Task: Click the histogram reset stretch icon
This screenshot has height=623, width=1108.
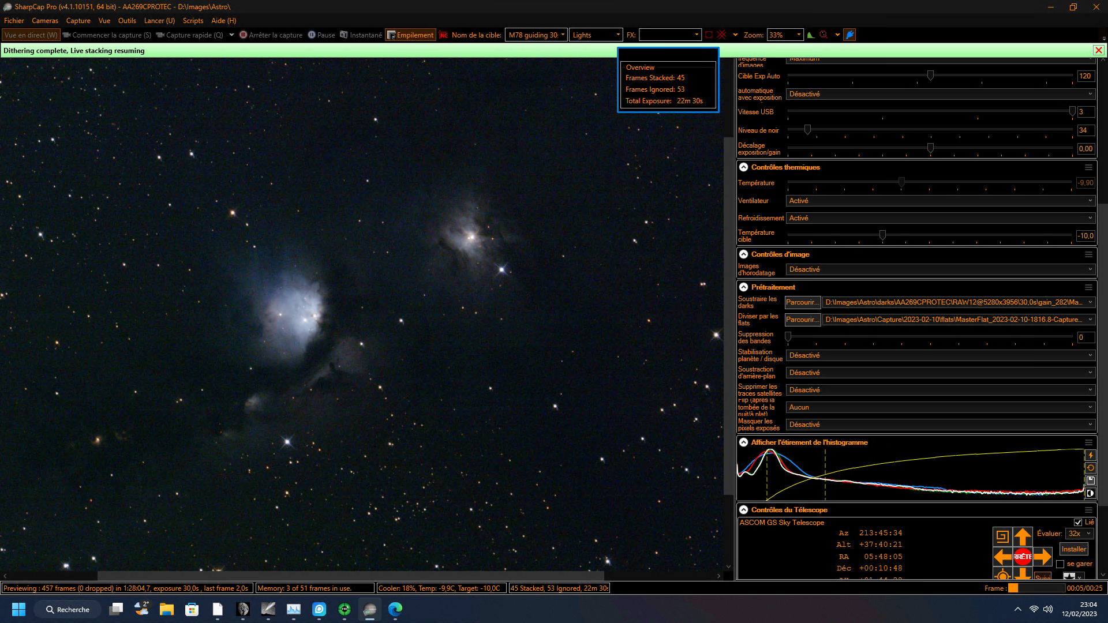Action: coord(1090,468)
